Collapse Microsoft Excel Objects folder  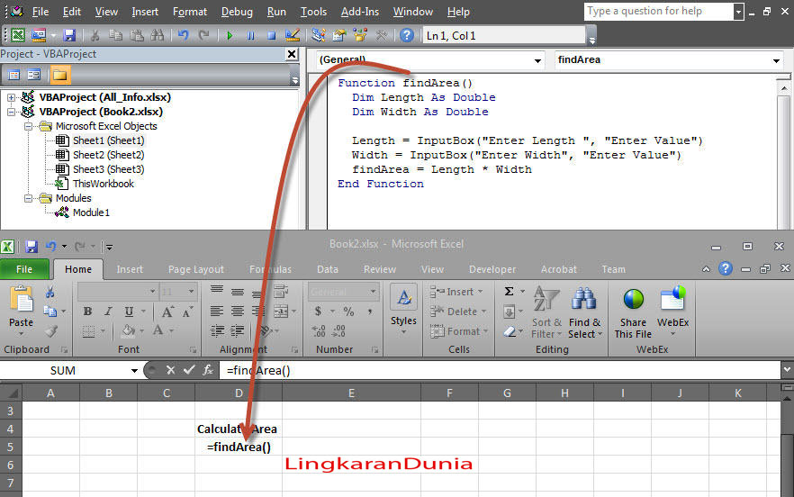click(29, 126)
